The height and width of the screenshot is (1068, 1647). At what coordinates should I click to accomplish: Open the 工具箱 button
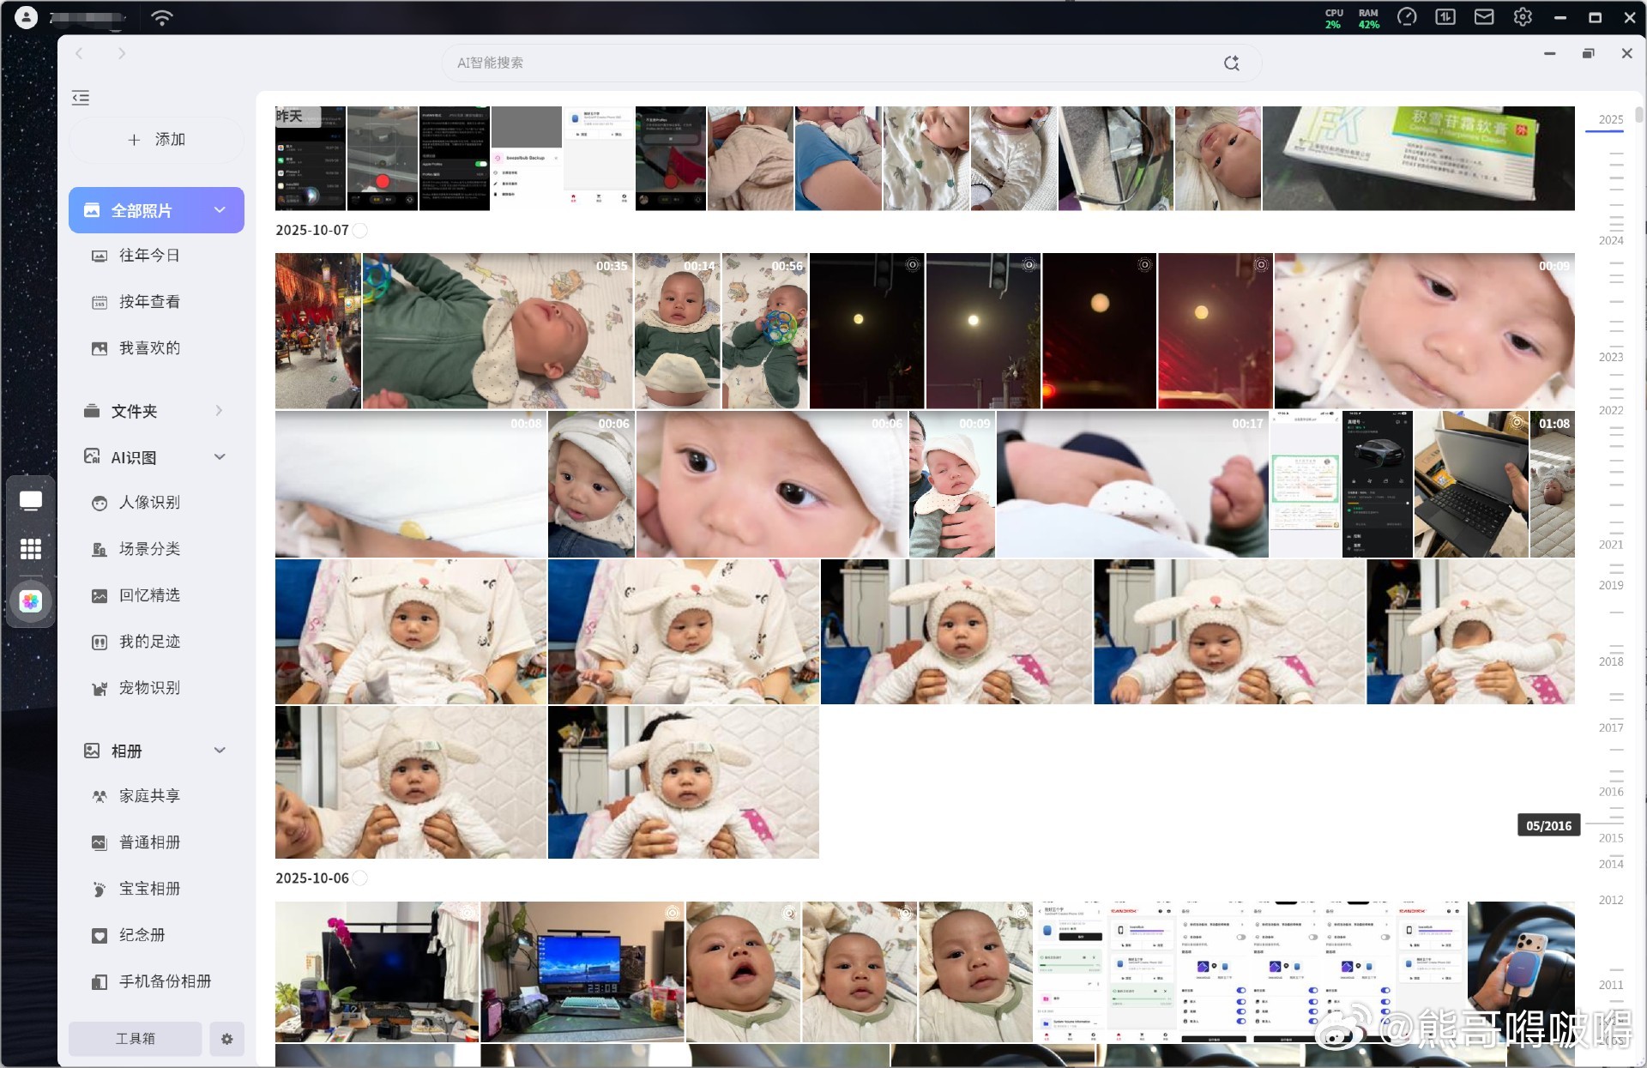pos(136,1039)
